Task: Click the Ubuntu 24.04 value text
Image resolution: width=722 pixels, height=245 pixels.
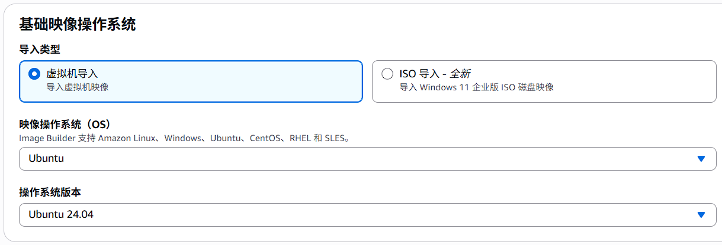Action: (61, 215)
